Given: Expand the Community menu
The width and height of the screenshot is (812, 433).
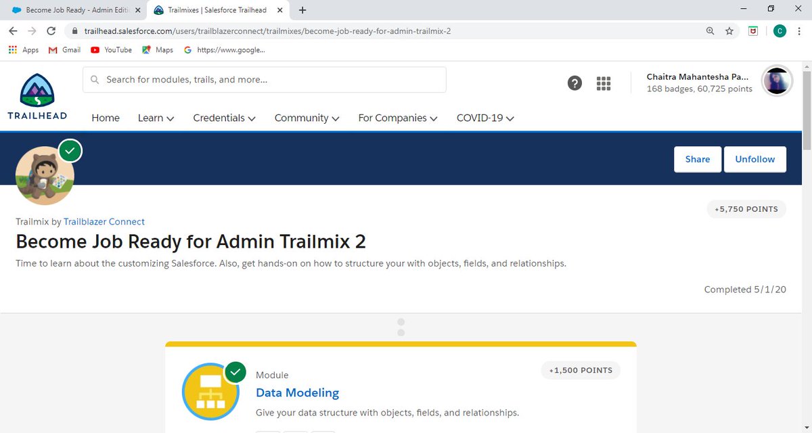Looking at the screenshot, I should (307, 118).
